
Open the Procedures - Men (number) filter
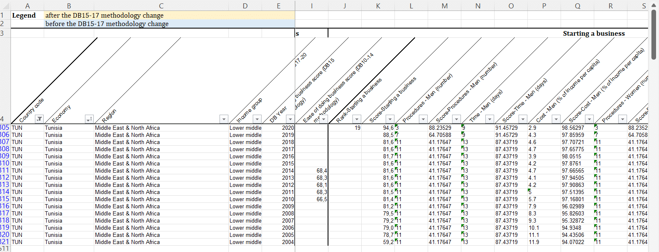pyautogui.click(x=423, y=119)
